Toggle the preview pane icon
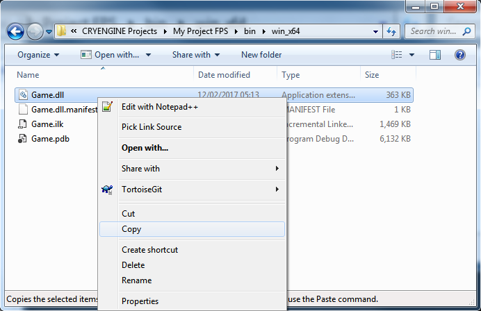The width and height of the screenshot is (481, 311). (x=434, y=55)
